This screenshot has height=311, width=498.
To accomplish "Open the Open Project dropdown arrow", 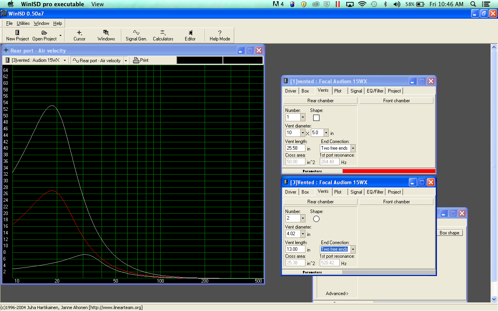I will [x=60, y=35].
